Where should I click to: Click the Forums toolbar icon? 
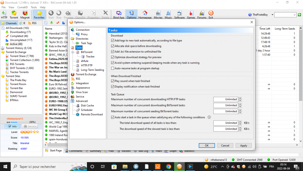pos(202,15)
